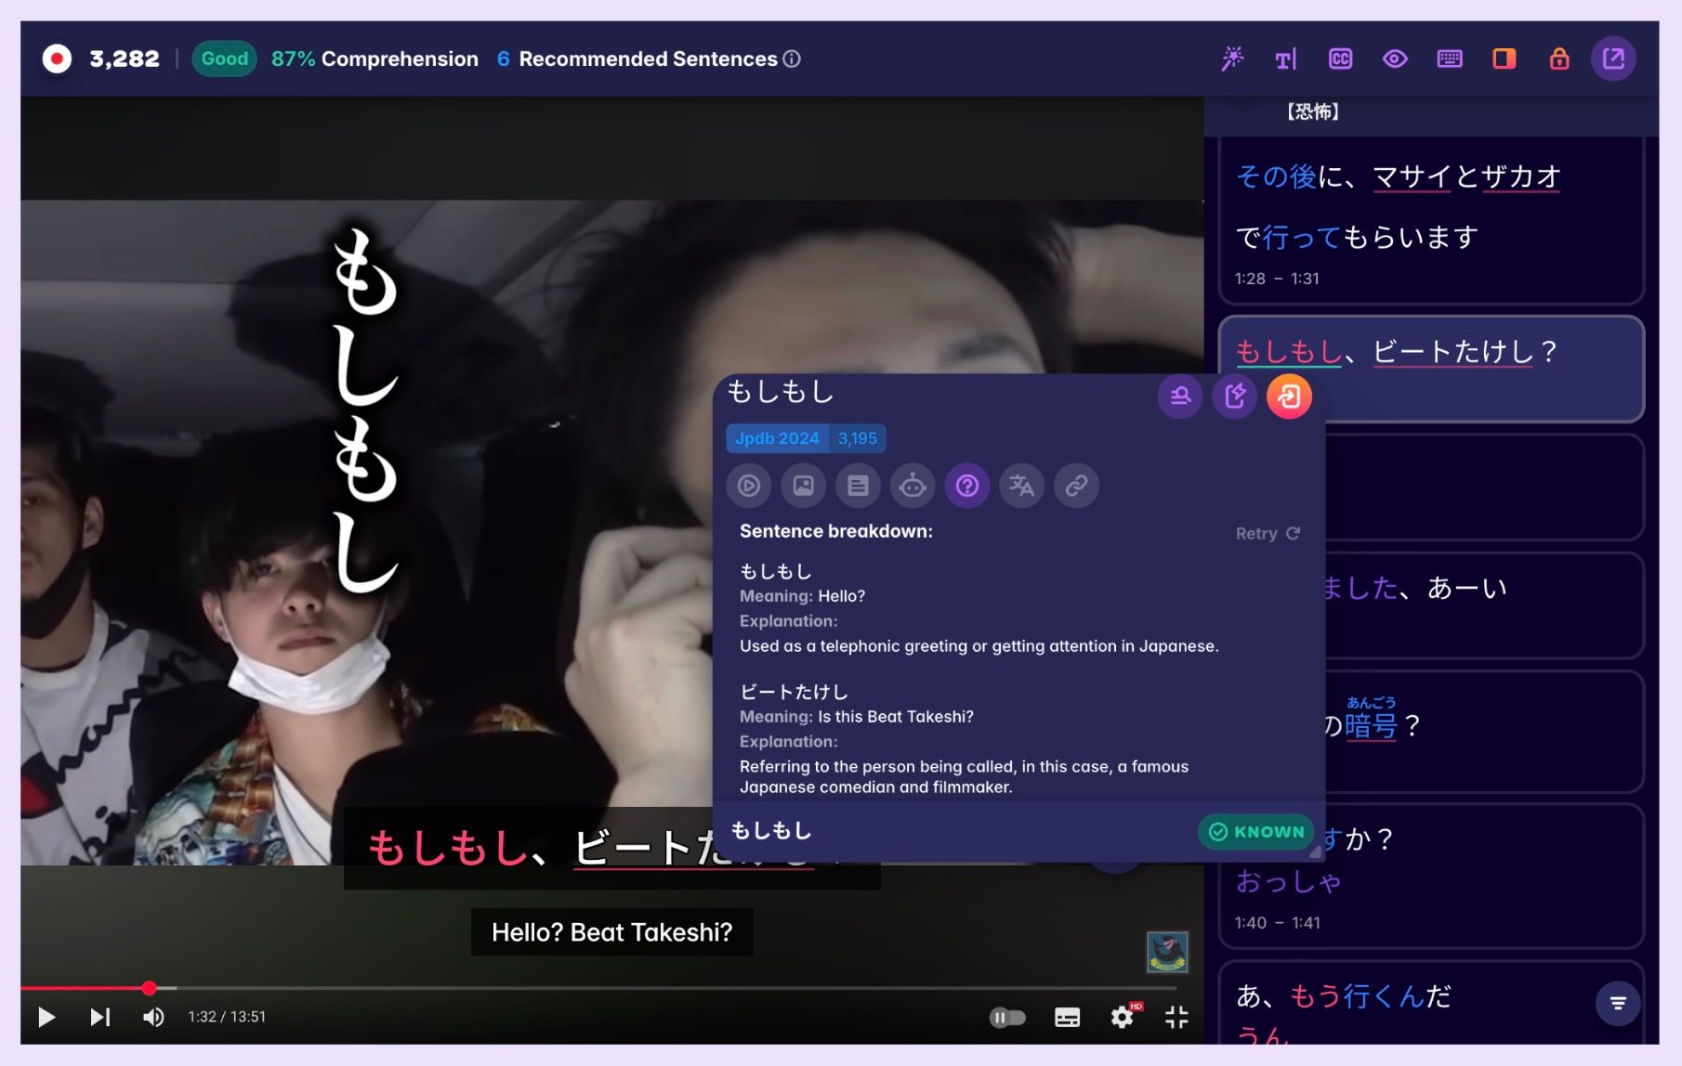Toggle the orange side panel layout icon
Viewport: 1682px width, 1066px height.
pyautogui.click(x=1504, y=59)
